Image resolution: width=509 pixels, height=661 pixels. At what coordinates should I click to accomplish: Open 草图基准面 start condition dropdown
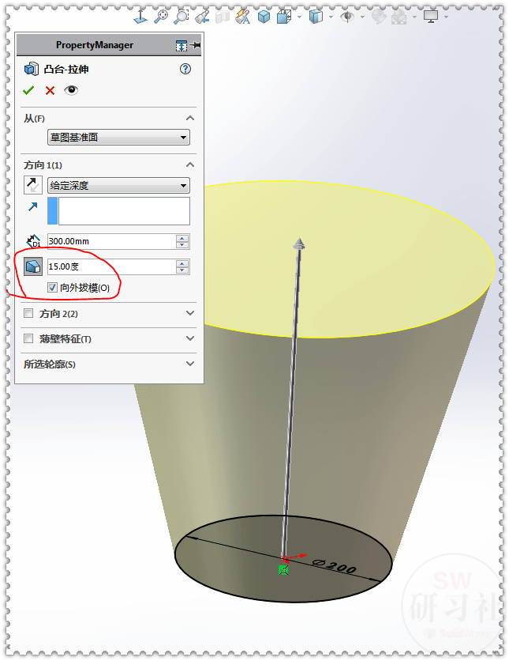(x=118, y=138)
